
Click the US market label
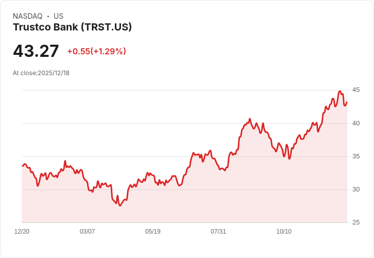[x=58, y=16]
